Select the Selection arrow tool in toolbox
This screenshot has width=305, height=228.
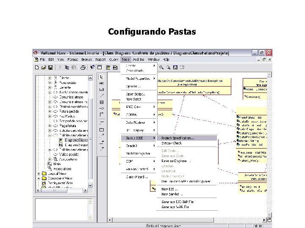(102, 77)
